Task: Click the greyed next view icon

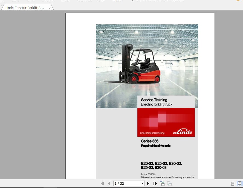Action: pos(169,184)
